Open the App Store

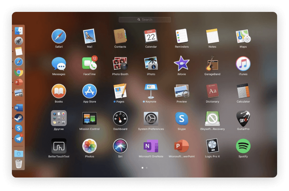(89, 91)
